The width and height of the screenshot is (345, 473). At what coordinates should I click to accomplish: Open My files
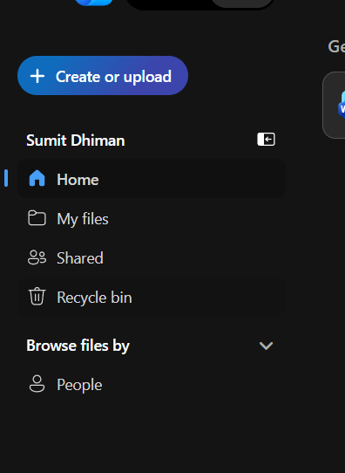(x=152, y=218)
